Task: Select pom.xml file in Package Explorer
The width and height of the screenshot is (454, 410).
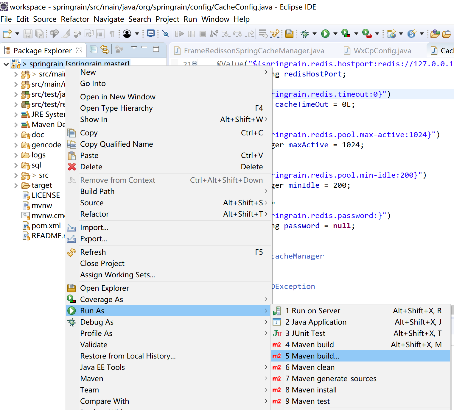Action: click(46, 226)
